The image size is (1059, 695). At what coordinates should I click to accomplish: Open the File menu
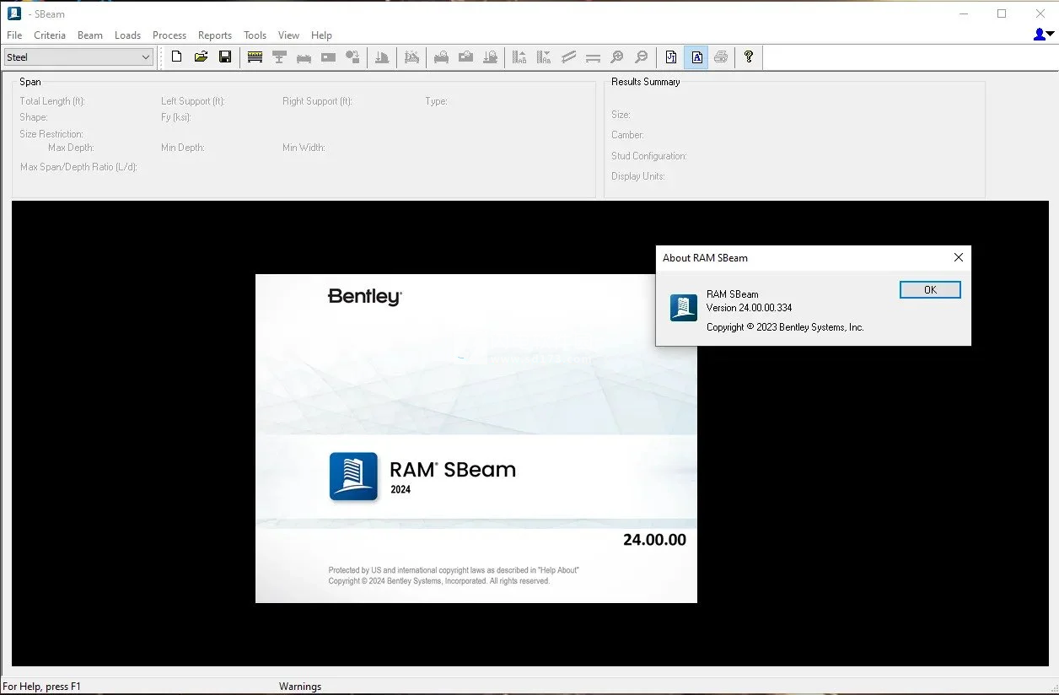(14, 35)
